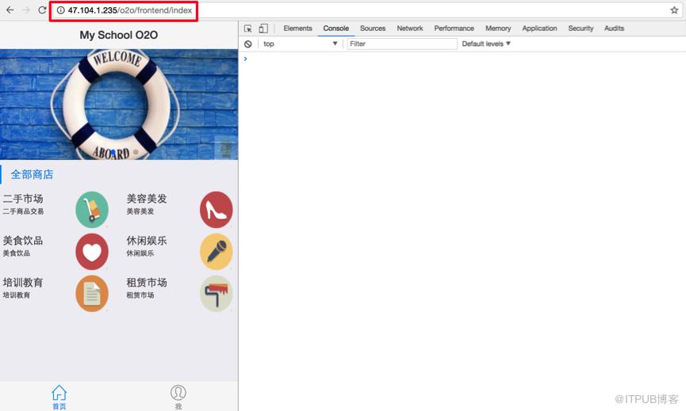Open the Default levels dropdown

click(486, 44)
